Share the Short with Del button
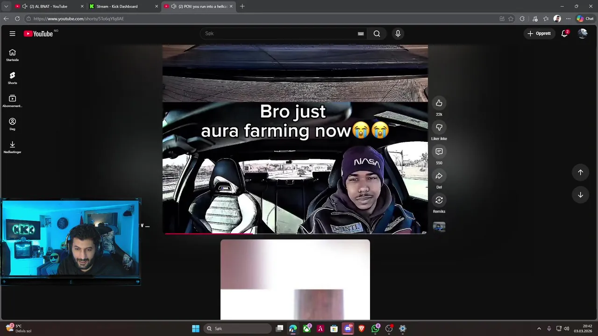The image size is (598, 336). [439, 175]
